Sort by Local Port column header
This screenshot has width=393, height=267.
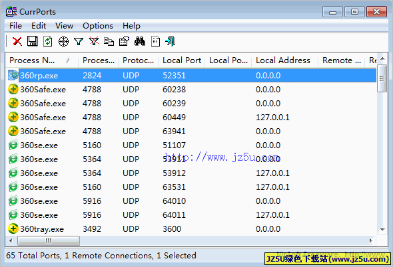tap(182, 60)
